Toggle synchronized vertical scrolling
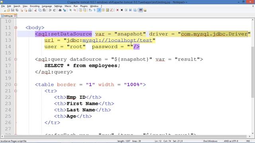 (x=80, y=10)
